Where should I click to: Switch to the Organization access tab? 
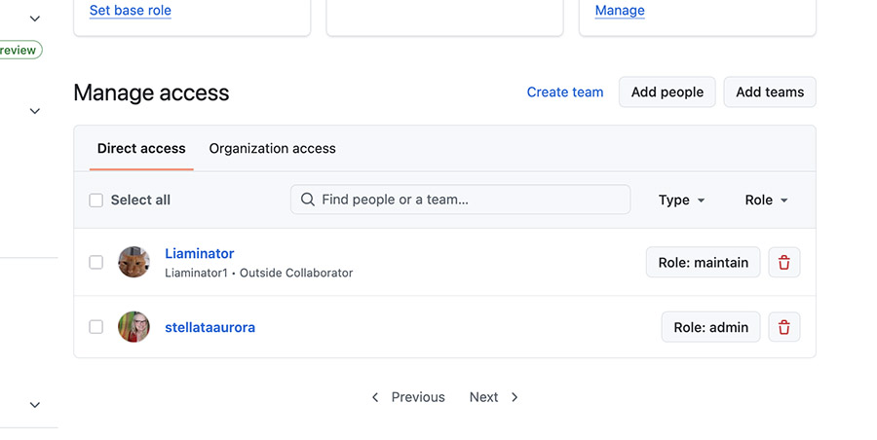point(272,148)
